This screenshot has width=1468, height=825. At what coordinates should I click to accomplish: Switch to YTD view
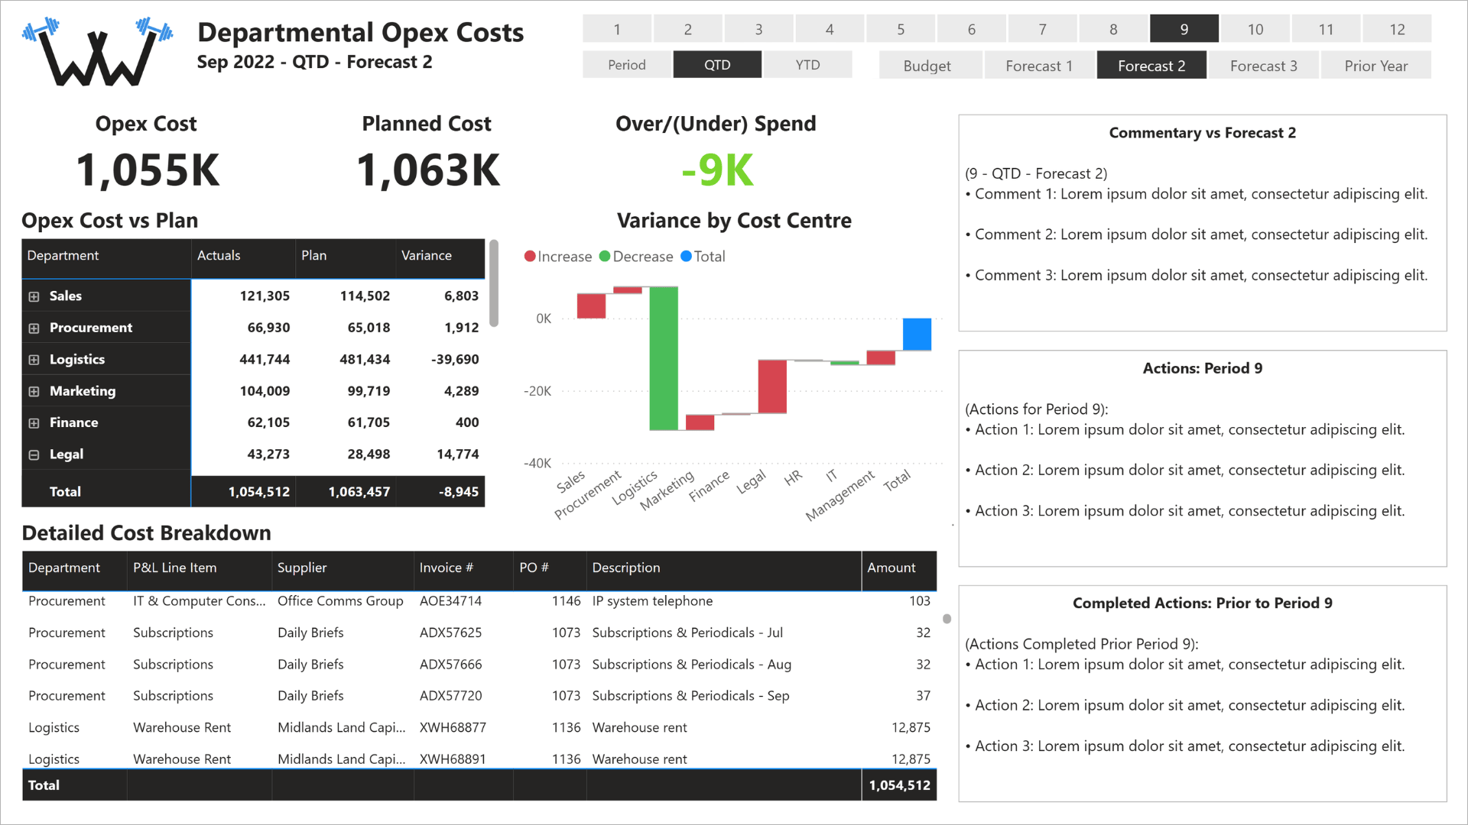(807, 65)
